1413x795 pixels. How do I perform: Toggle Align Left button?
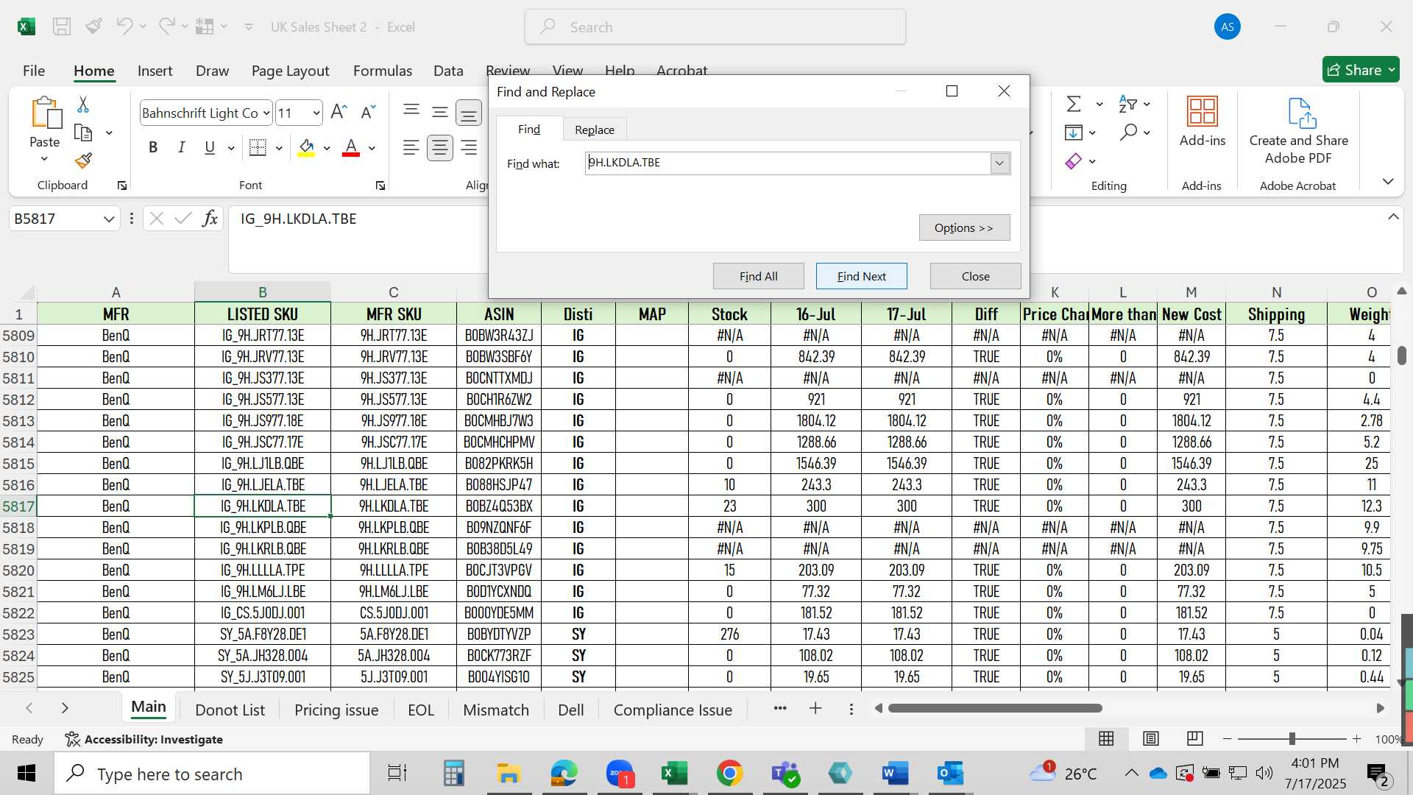(411, 148)
